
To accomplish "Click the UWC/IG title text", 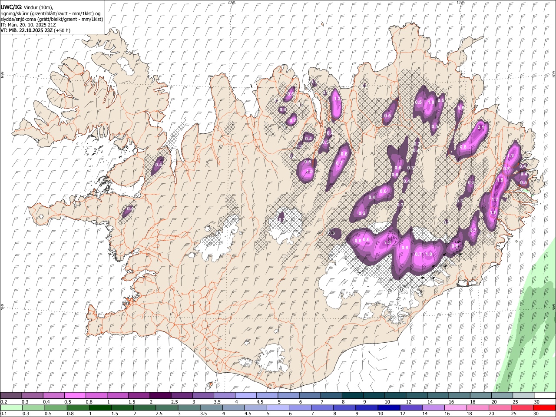I will click(10, 7).
